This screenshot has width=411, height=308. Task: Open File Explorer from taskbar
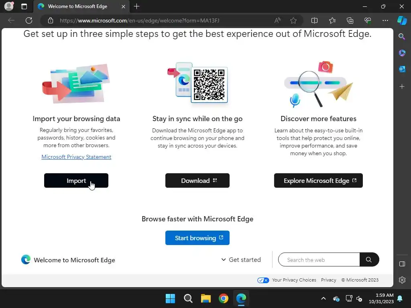click(x=206, y=298)
